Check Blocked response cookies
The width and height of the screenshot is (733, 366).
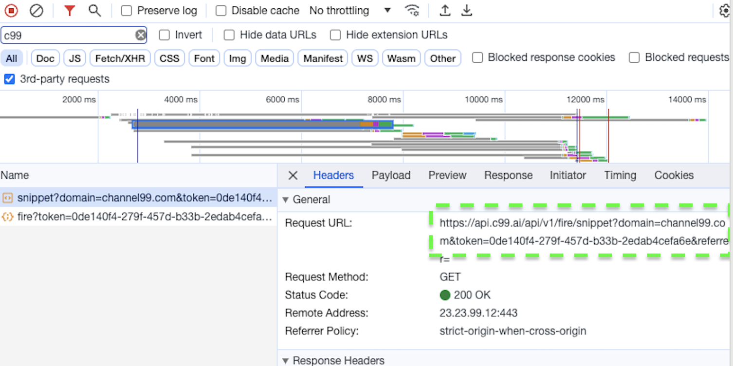click(x=478, y=57)
